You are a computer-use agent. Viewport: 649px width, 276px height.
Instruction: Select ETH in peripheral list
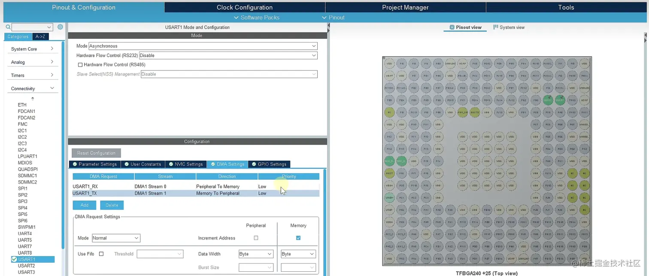[x=22, y=105]
